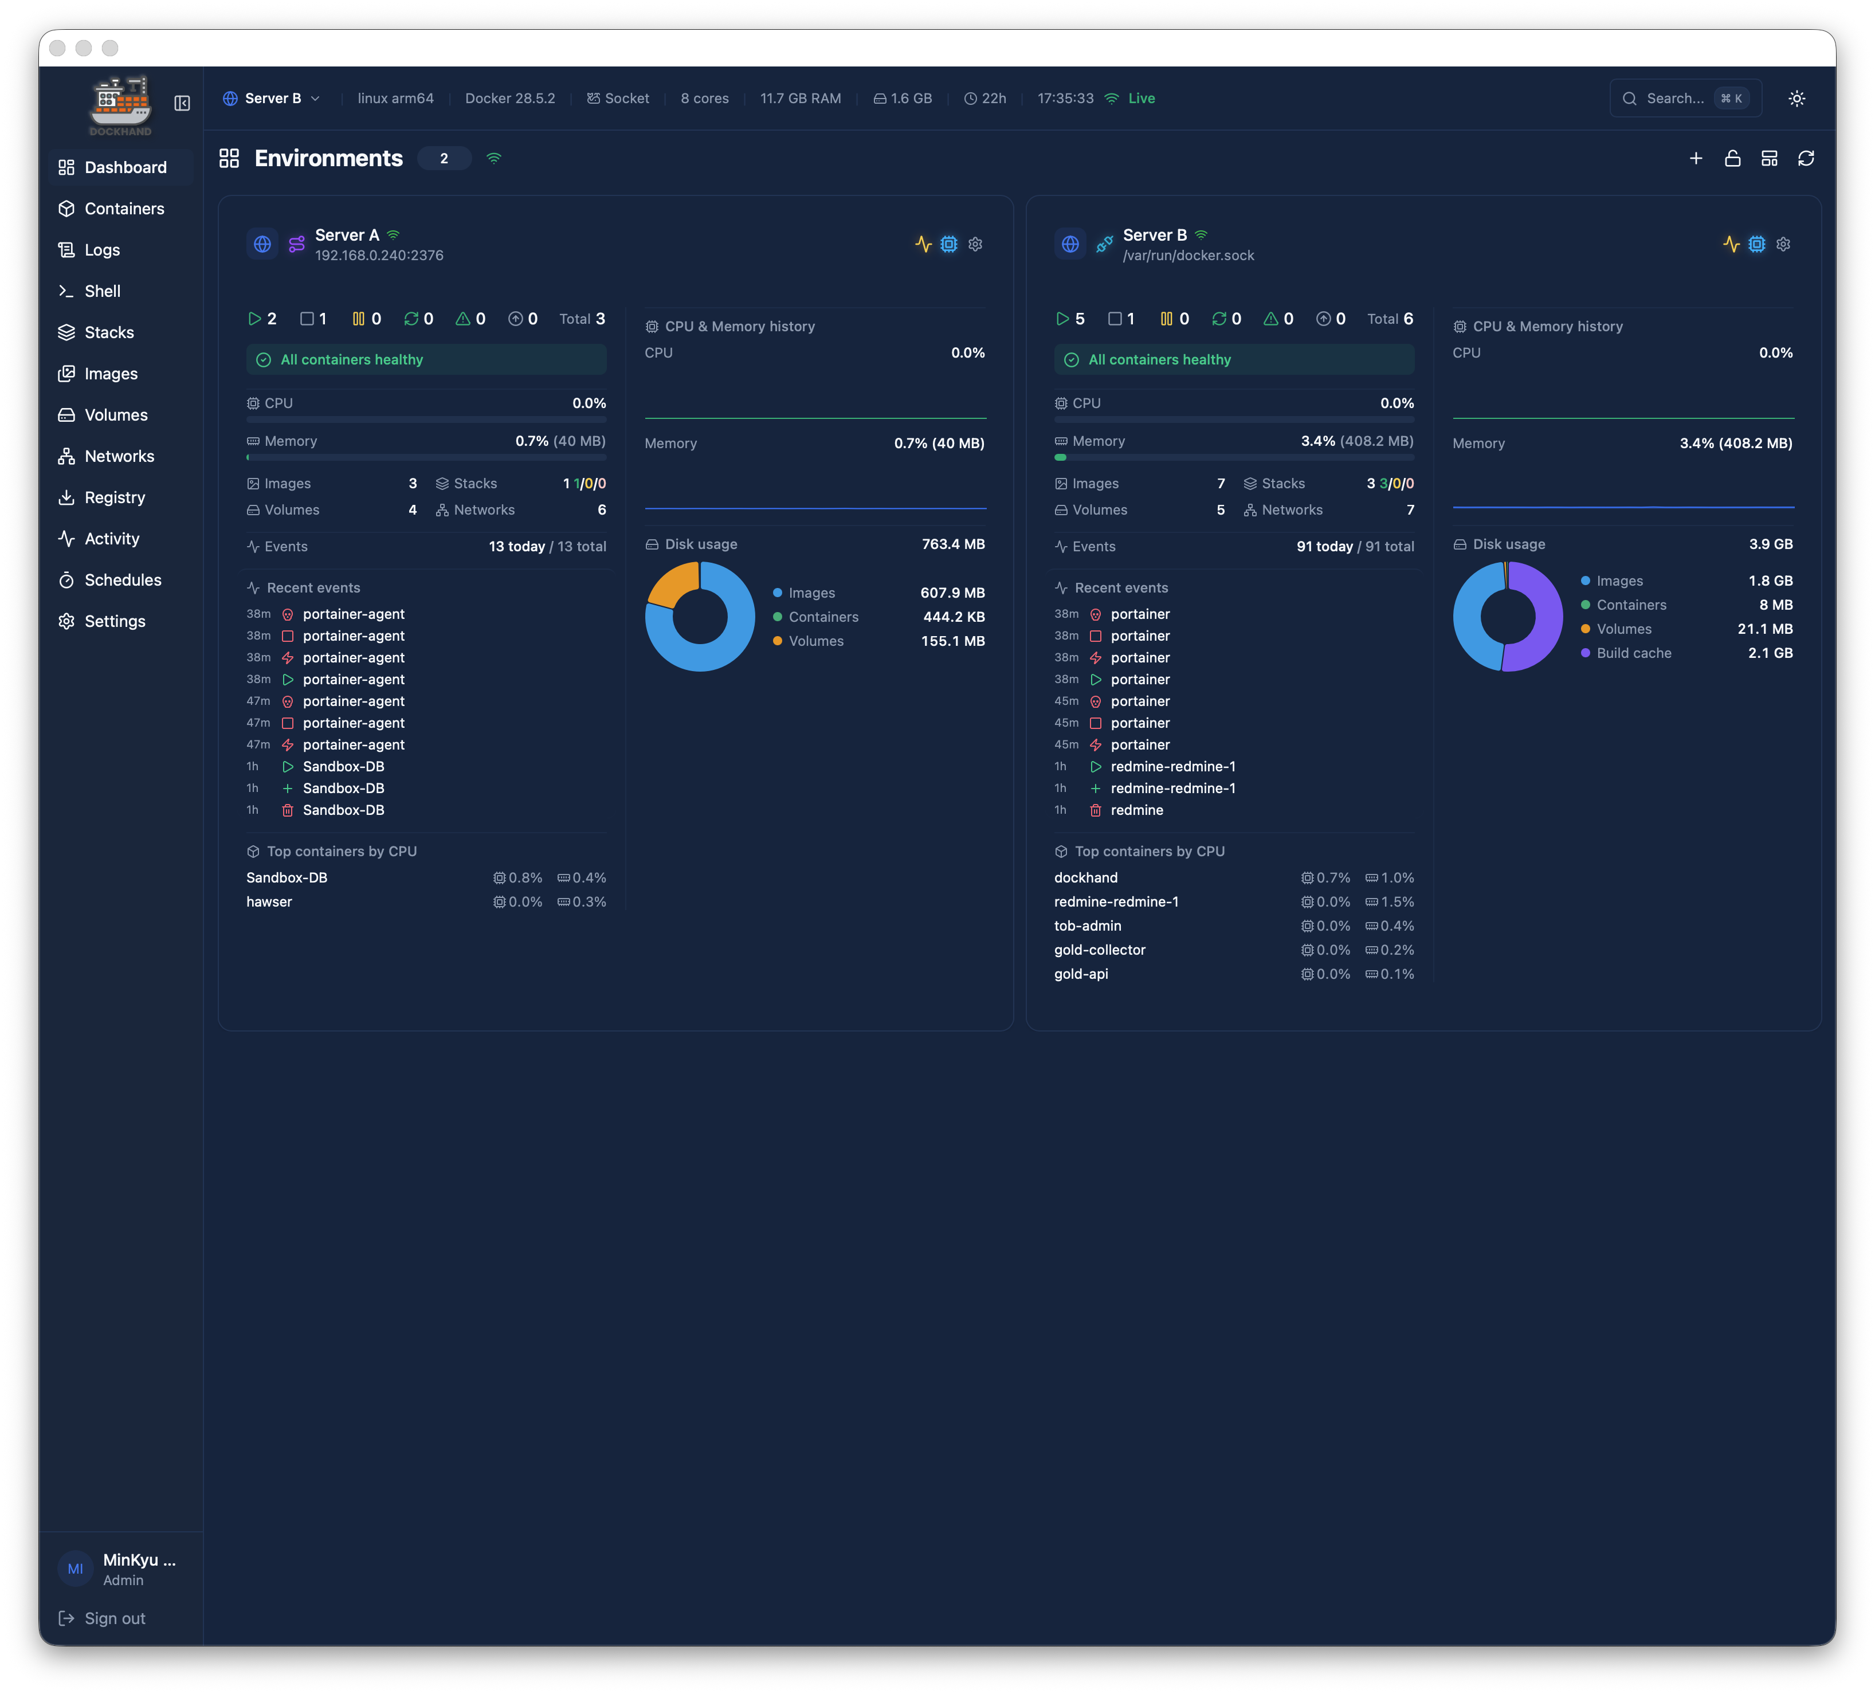Open the dashboard layout grid icon
This screenshot has width=1875, height=1694.
point(1769,158)
